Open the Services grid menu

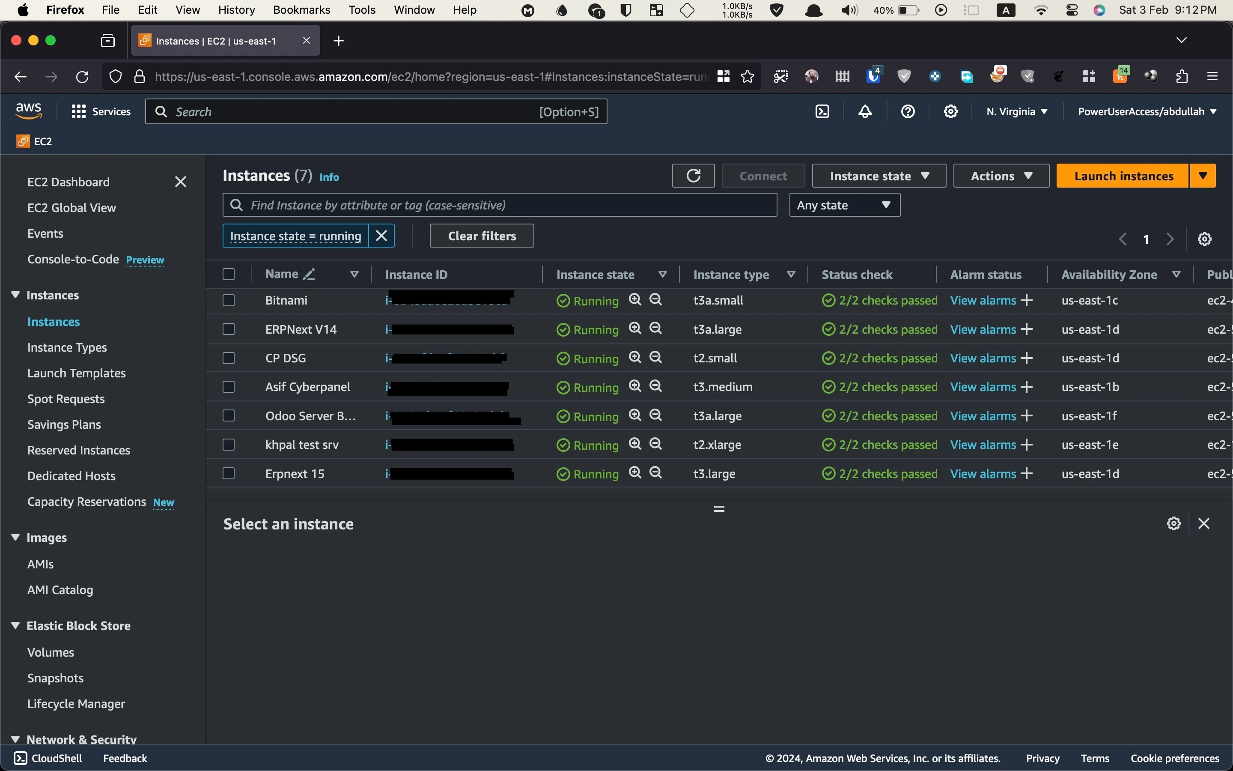click(x=101, y=112)
